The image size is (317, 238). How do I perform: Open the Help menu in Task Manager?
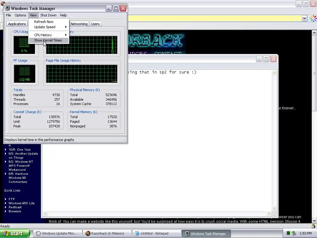[63, 15]
